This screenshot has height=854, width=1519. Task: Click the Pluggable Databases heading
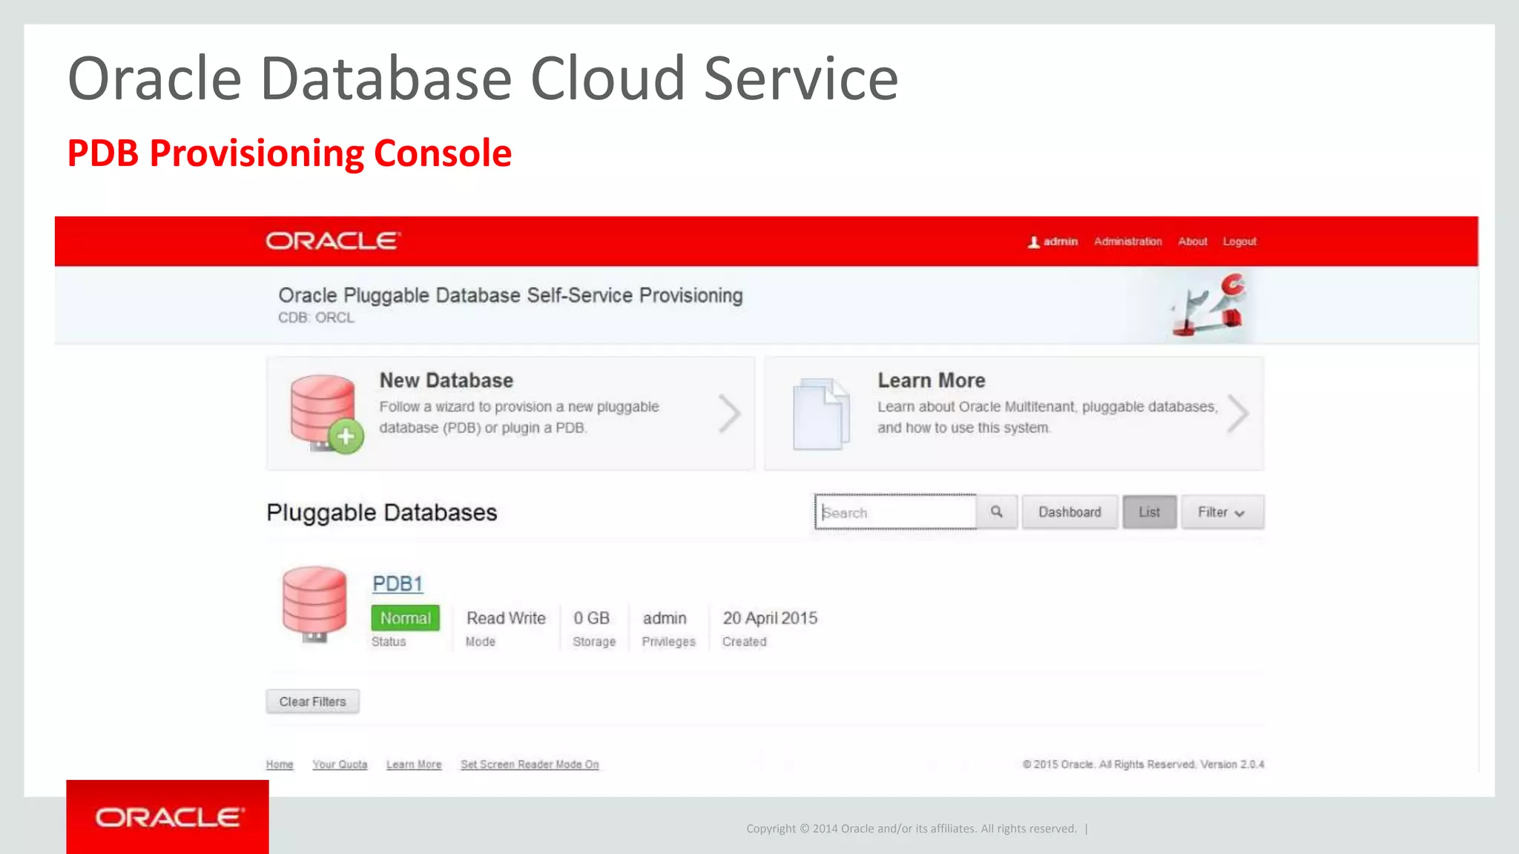pyautogui.click(x=382, y=513)
